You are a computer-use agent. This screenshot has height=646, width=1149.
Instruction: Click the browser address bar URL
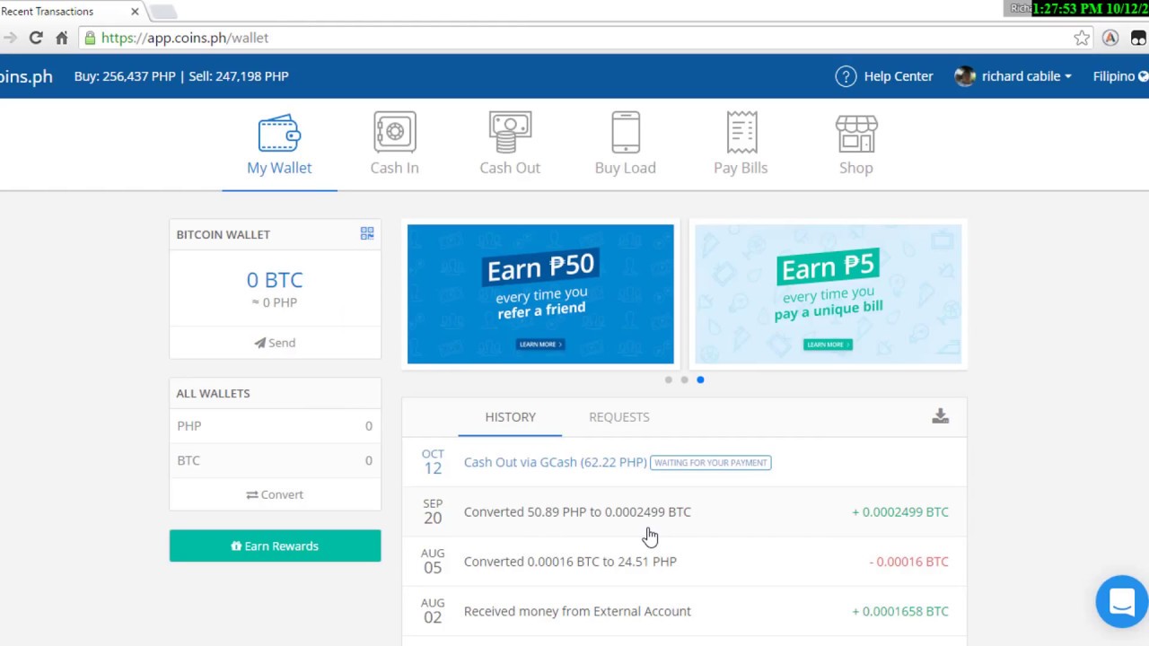click(185, 38)
